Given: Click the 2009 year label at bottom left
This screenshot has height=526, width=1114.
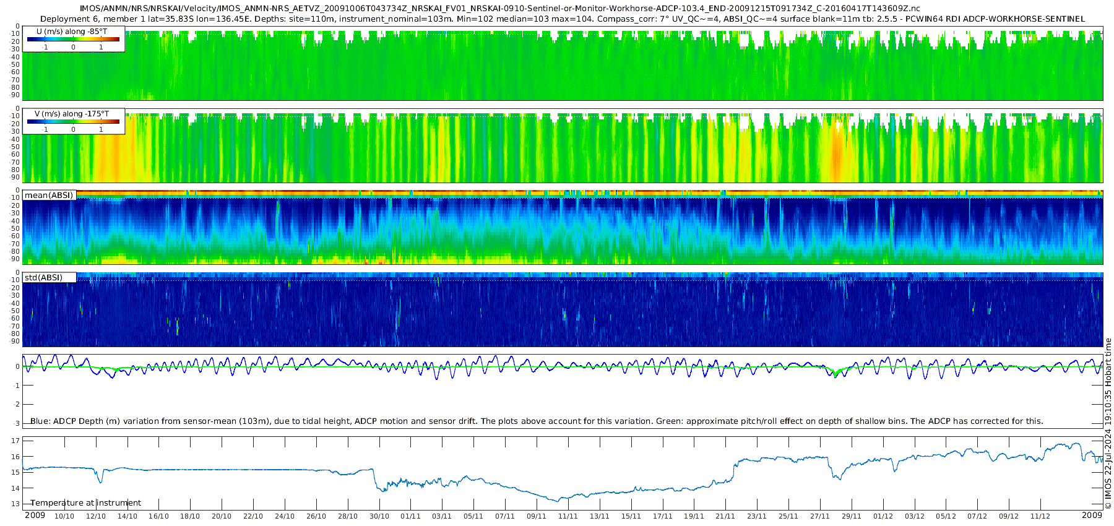Looking at the screenshot, I should [x=35, y=515].
